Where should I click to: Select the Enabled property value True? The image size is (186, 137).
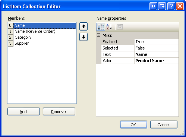pyautogui.click(x=157, y=42)
